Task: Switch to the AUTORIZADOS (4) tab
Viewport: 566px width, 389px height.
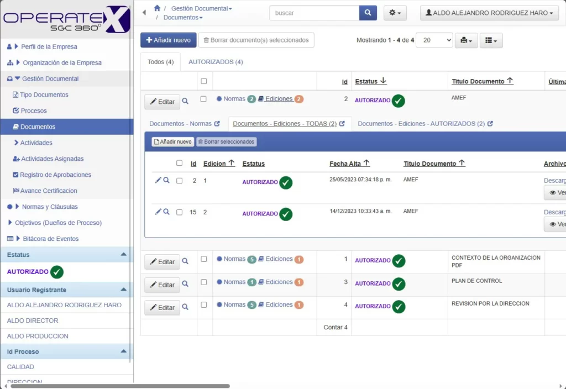Action: [x=216, y=62]
